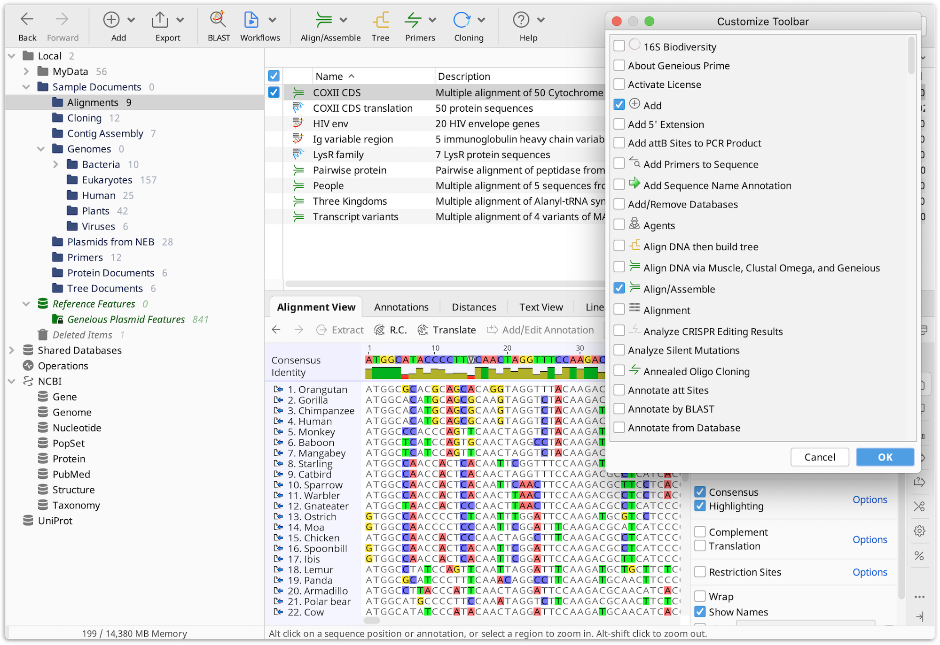Click the Tree builder icon
This screenshot has width=940, height=645.
(381, 20)
